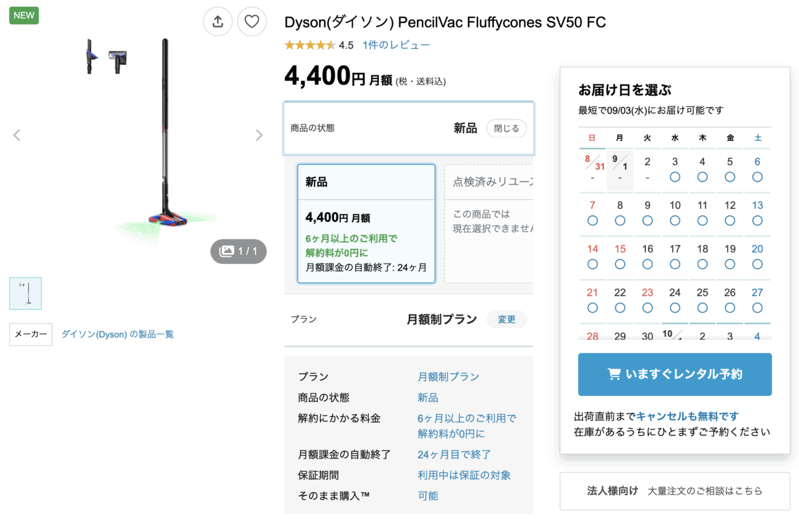
Task: Add product to favorites with heart icon
Action: tap(252, 22)
